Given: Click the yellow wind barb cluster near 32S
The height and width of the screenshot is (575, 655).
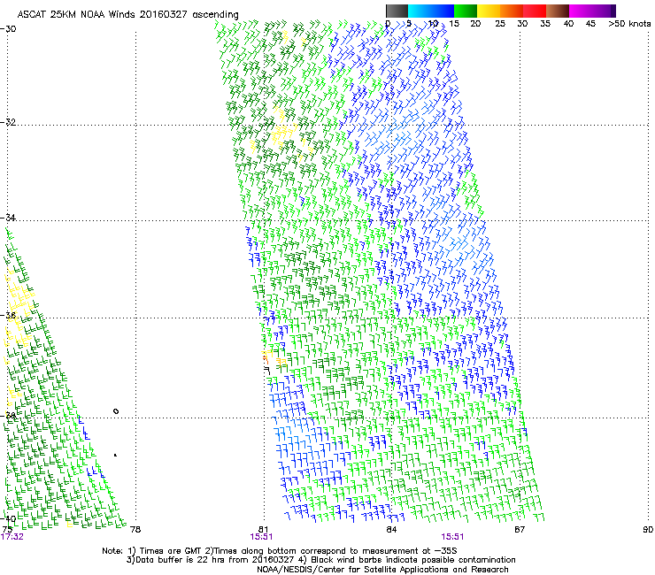Looking at the screenshot, I should pos(283,134).
